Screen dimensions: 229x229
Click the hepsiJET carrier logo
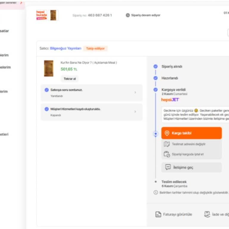point(170,100)
